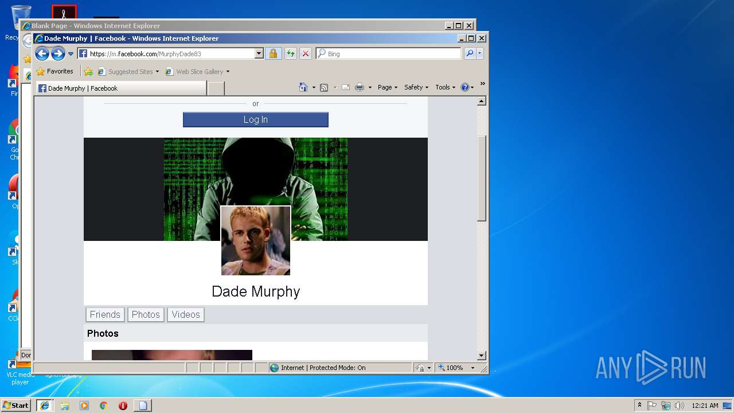Open the first photo thumbnail under Photos
The width and height of the screenshot is (734, 413).
(172, 355)
